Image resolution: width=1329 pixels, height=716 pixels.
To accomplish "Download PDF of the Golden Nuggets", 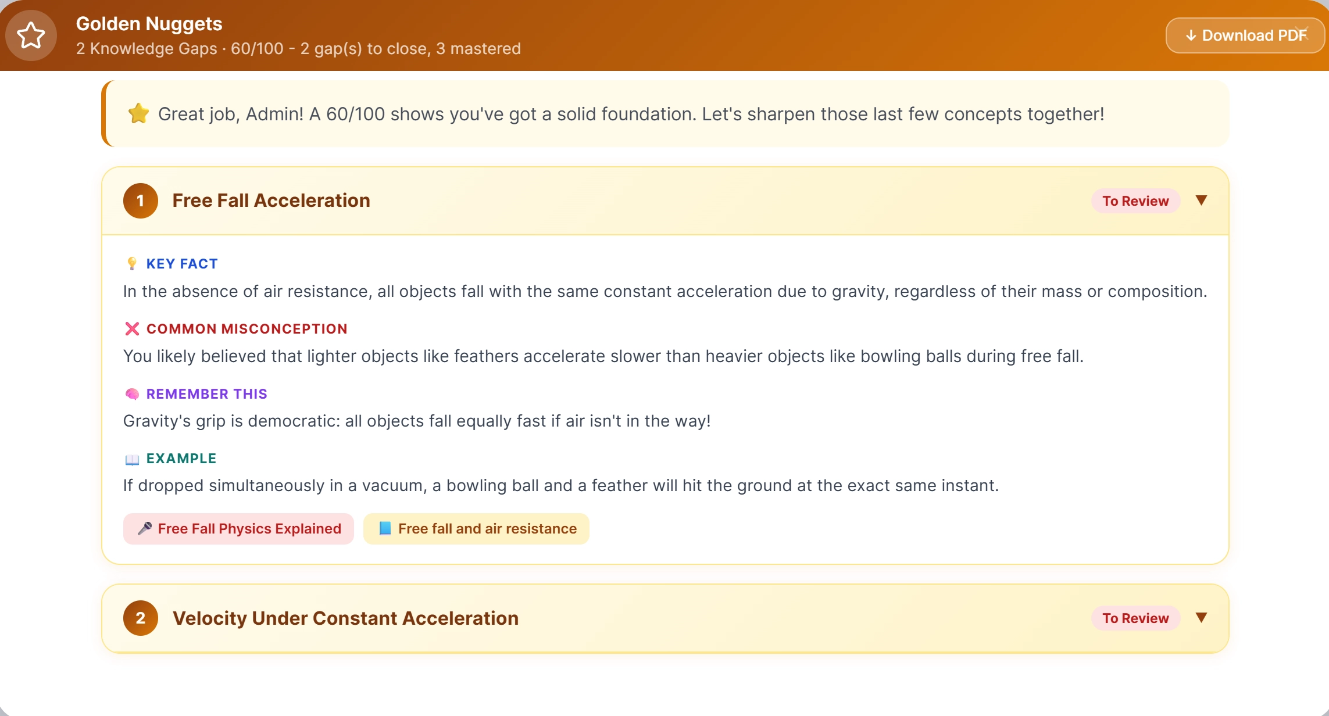I will pyautogui.click(x=1245, y=35).
